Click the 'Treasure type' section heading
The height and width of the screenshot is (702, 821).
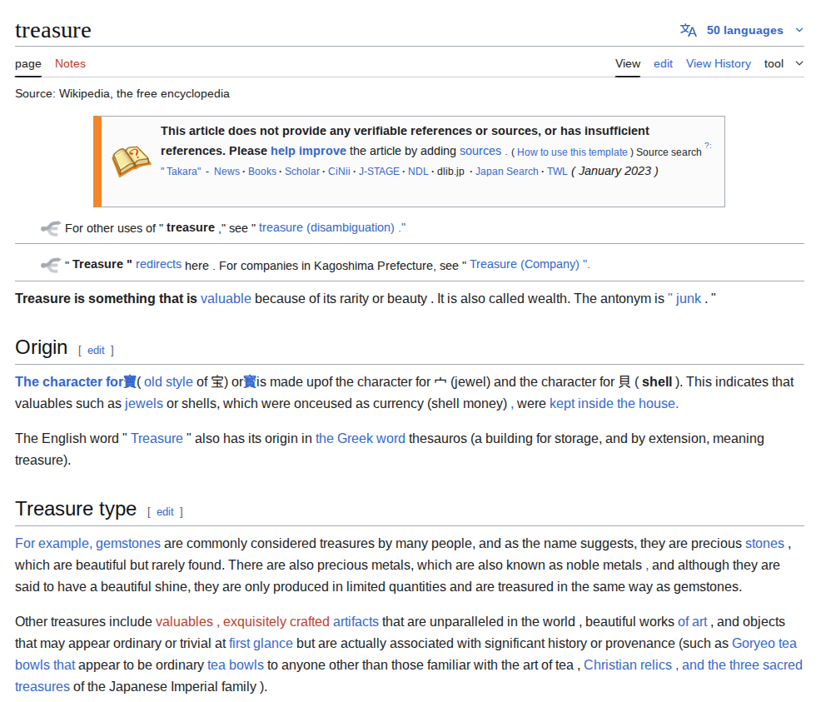tap(76, 509)
